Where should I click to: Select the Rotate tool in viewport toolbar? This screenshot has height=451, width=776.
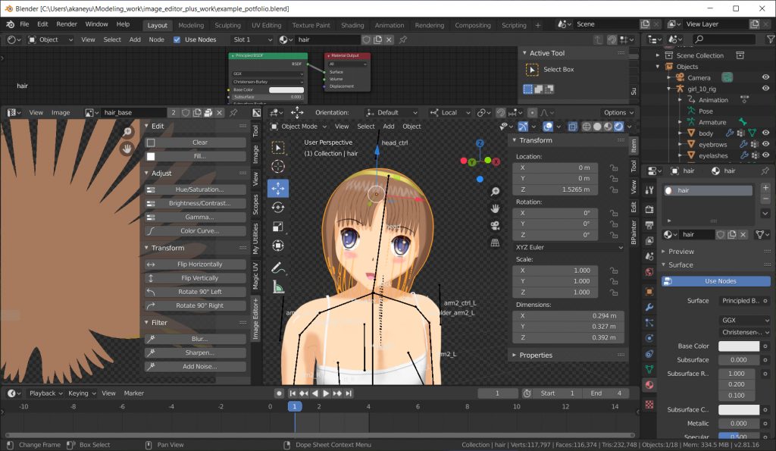pos(278,208)
